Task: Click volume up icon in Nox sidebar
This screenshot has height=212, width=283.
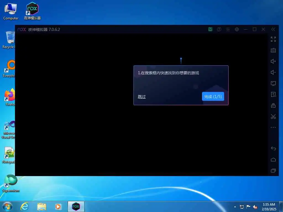Action: click(x=273, y=61)
